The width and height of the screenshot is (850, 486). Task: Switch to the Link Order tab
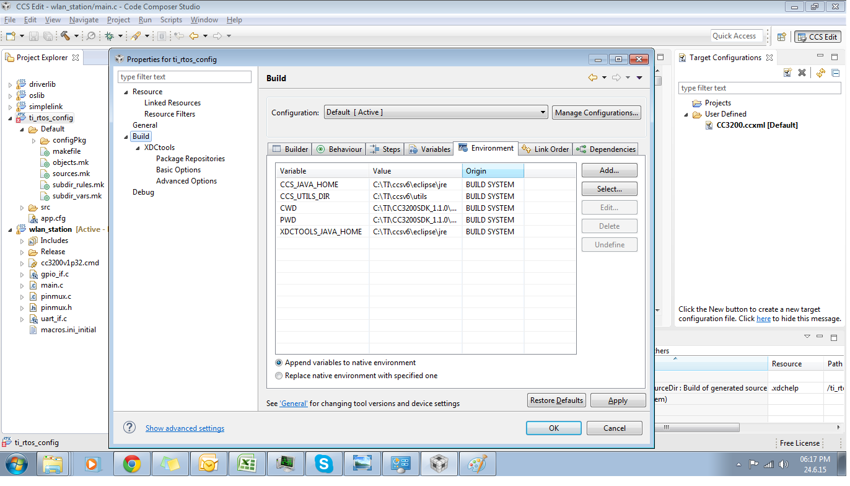tap(545, 149)
